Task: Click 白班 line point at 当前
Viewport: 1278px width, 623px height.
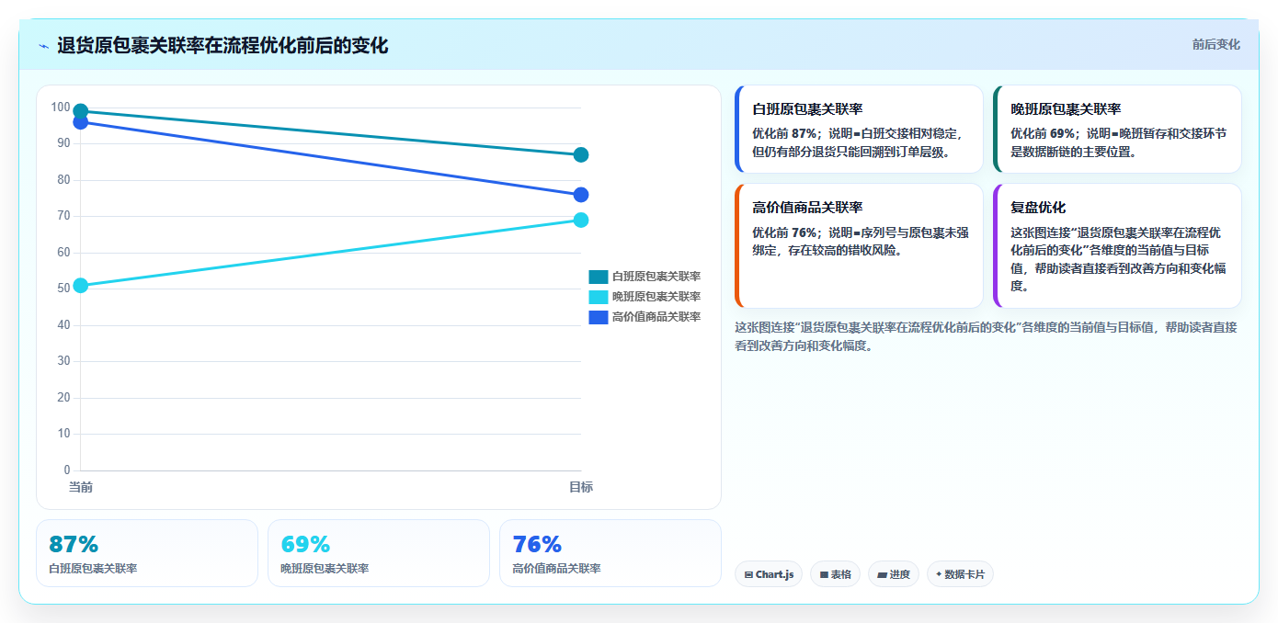Action: click(x=81, y=111)
